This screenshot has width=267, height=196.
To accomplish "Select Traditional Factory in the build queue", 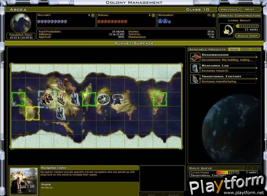I will [x=208, y=175].
